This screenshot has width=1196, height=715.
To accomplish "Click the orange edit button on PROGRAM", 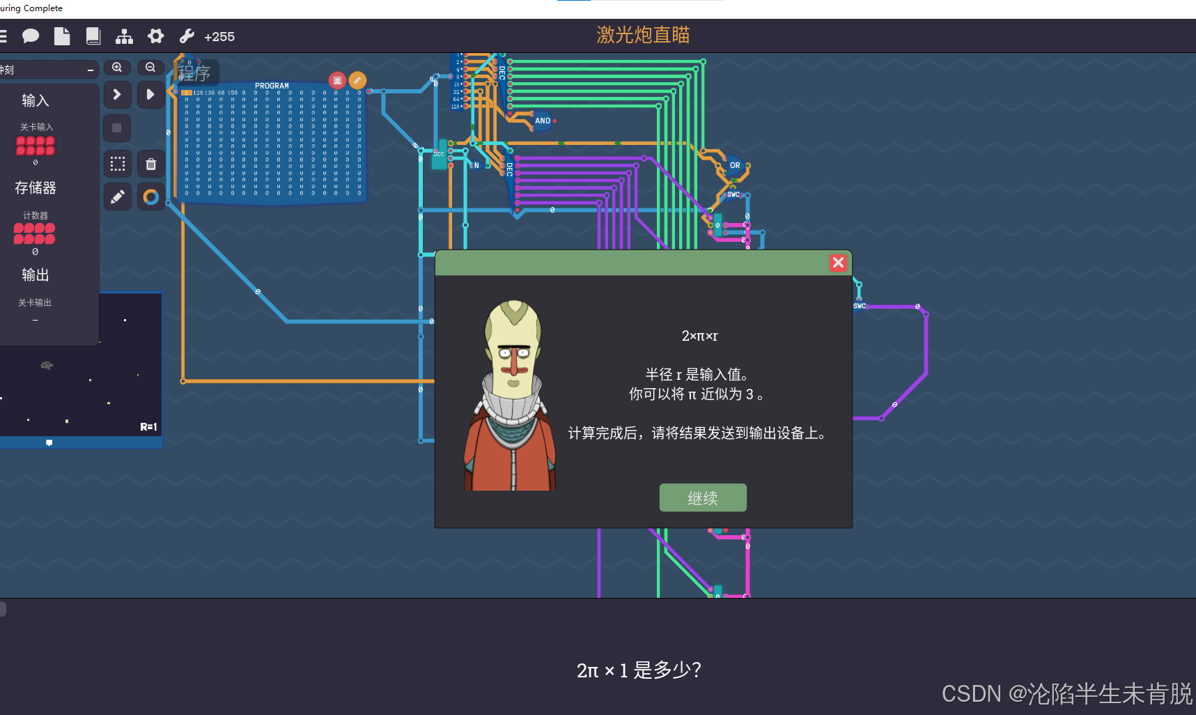I will 357,80.
